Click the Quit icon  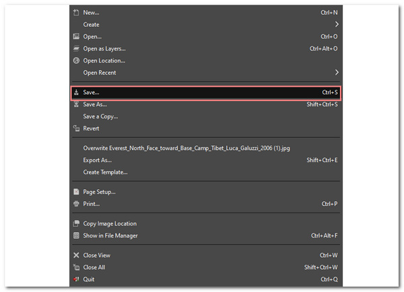[76, 279]
